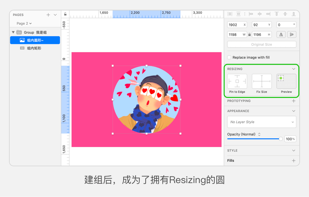Click the Original Size button
Viewport: 309px width, 197px height.
(261, 45)
